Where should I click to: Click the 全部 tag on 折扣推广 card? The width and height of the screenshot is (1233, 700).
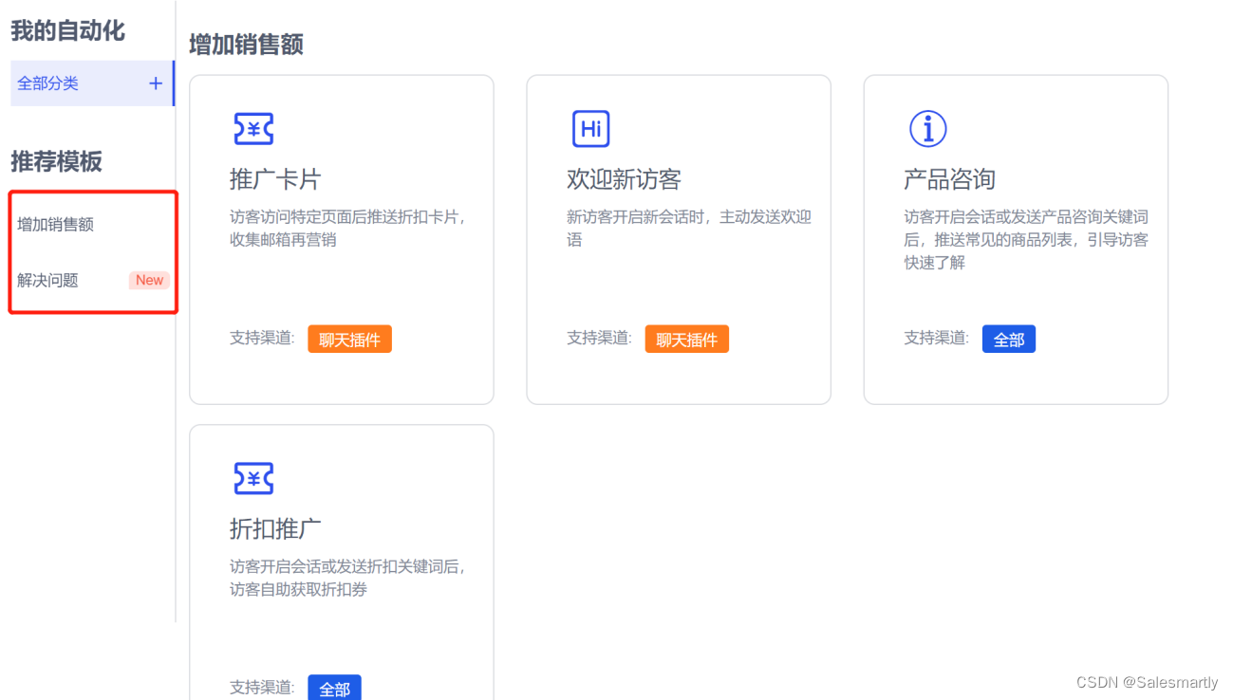tap(334, 689)
